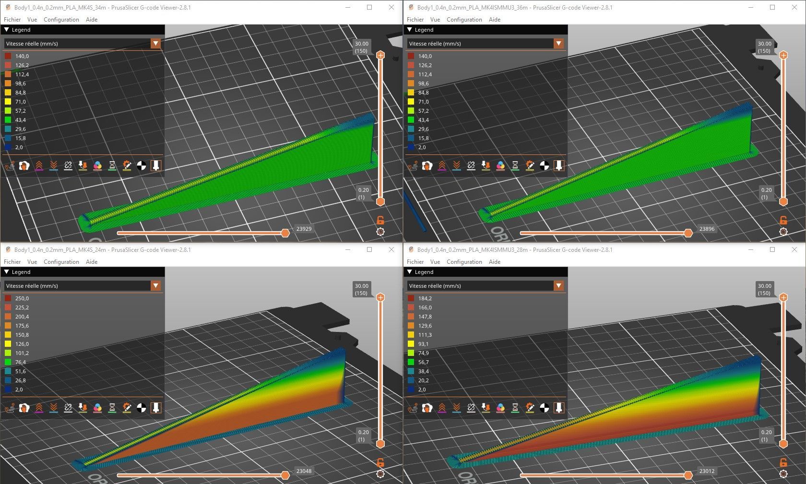
Task: Open the Aide menu in the MK4ISMMU3_28m window
Action: [495, 262]
